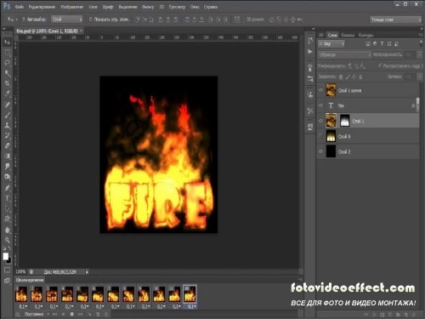Go to next frame in timeline
425x319 pixels.
coord(81,314)
